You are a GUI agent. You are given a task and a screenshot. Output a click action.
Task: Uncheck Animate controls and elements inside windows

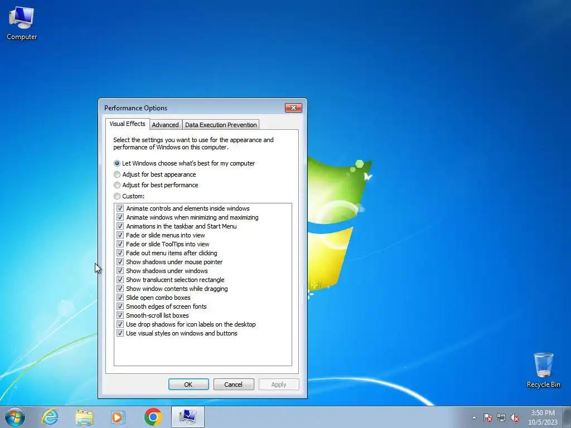pyautogui.click(x=120, y=208)
